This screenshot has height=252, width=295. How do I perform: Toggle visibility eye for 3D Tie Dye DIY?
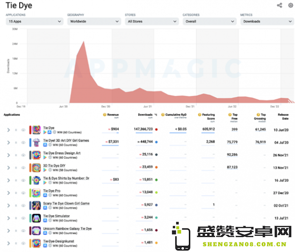coord(23,168)
